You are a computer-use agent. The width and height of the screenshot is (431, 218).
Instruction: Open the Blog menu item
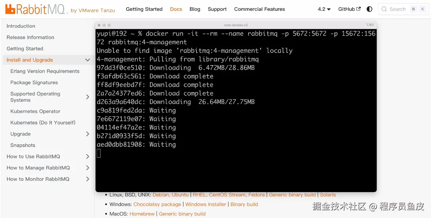pos(195,9)
